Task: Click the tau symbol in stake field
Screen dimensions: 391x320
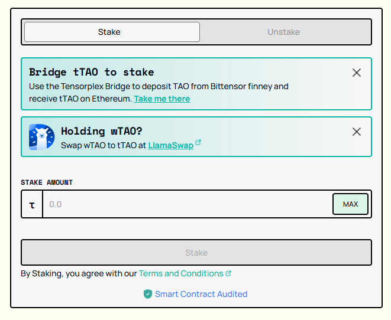Action: (32, 204)
